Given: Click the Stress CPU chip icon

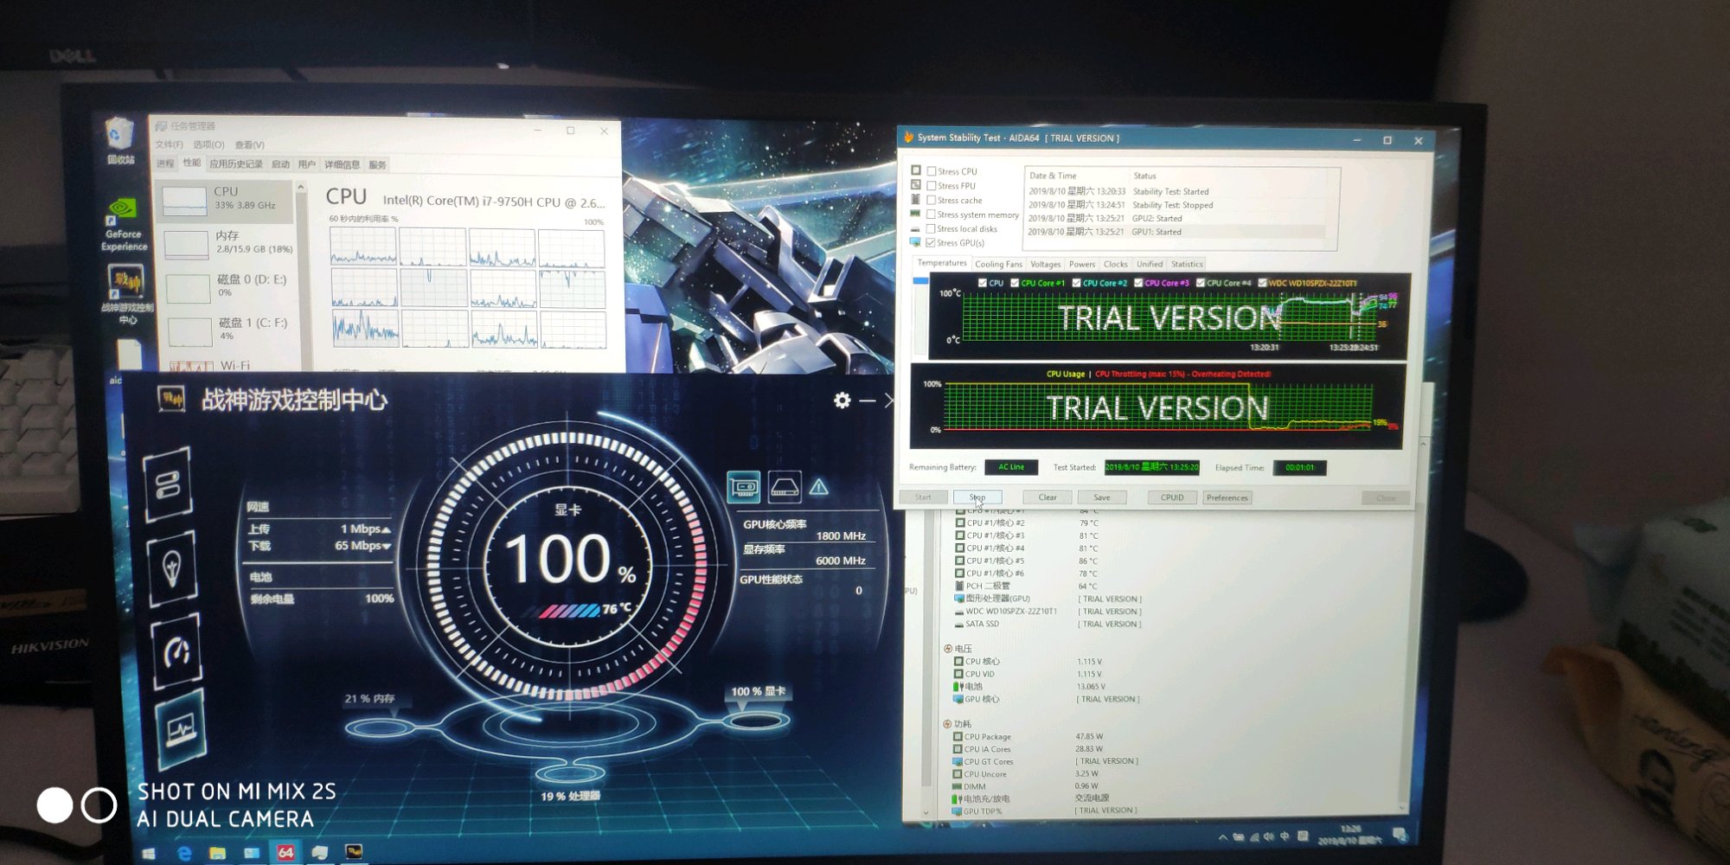Looking at the screenshot, I should (x=916, y=170).
